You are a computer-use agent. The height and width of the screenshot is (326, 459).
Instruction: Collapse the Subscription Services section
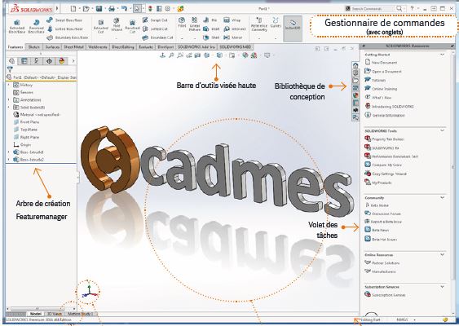pyautogui.click(x=443, y=287)
